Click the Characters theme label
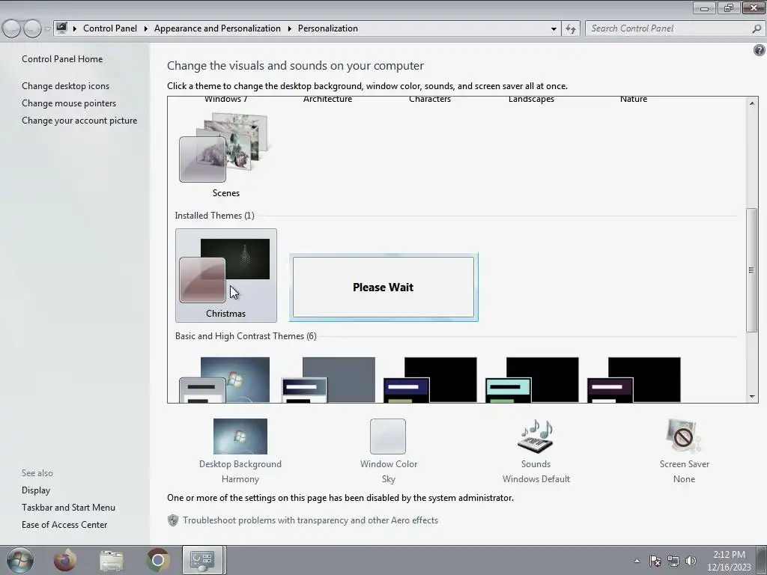This screenshot has height=575, width=767. [x=430, y=100]
